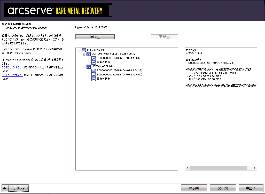Click the snapshot icon for session dated 13:58:23

coord(93,71)
